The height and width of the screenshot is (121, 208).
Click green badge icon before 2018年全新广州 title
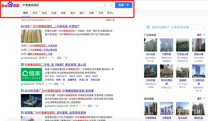(x=22, y=91)
